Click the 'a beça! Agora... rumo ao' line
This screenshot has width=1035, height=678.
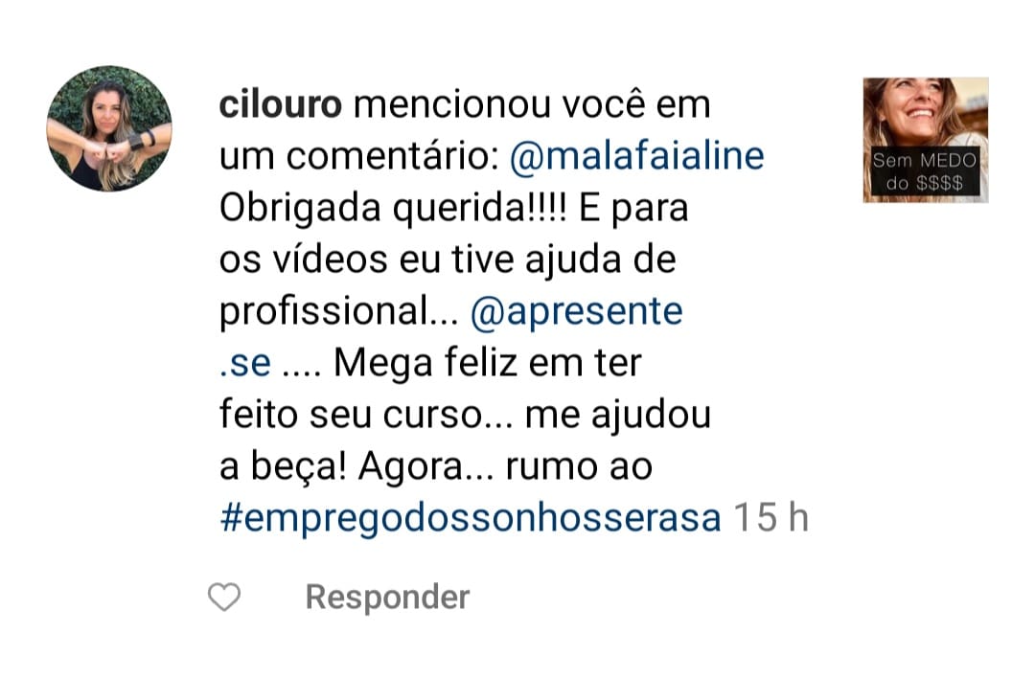pos(436,467)
